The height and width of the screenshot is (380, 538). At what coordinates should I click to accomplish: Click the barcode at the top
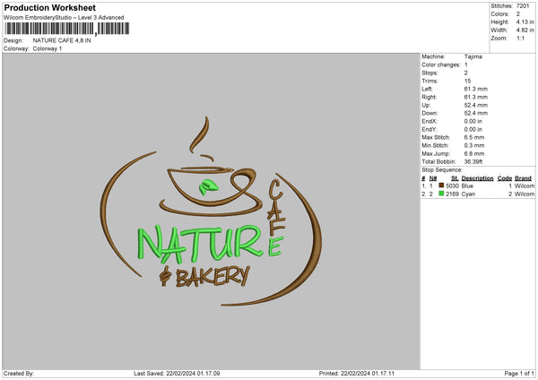coord(67,29)
